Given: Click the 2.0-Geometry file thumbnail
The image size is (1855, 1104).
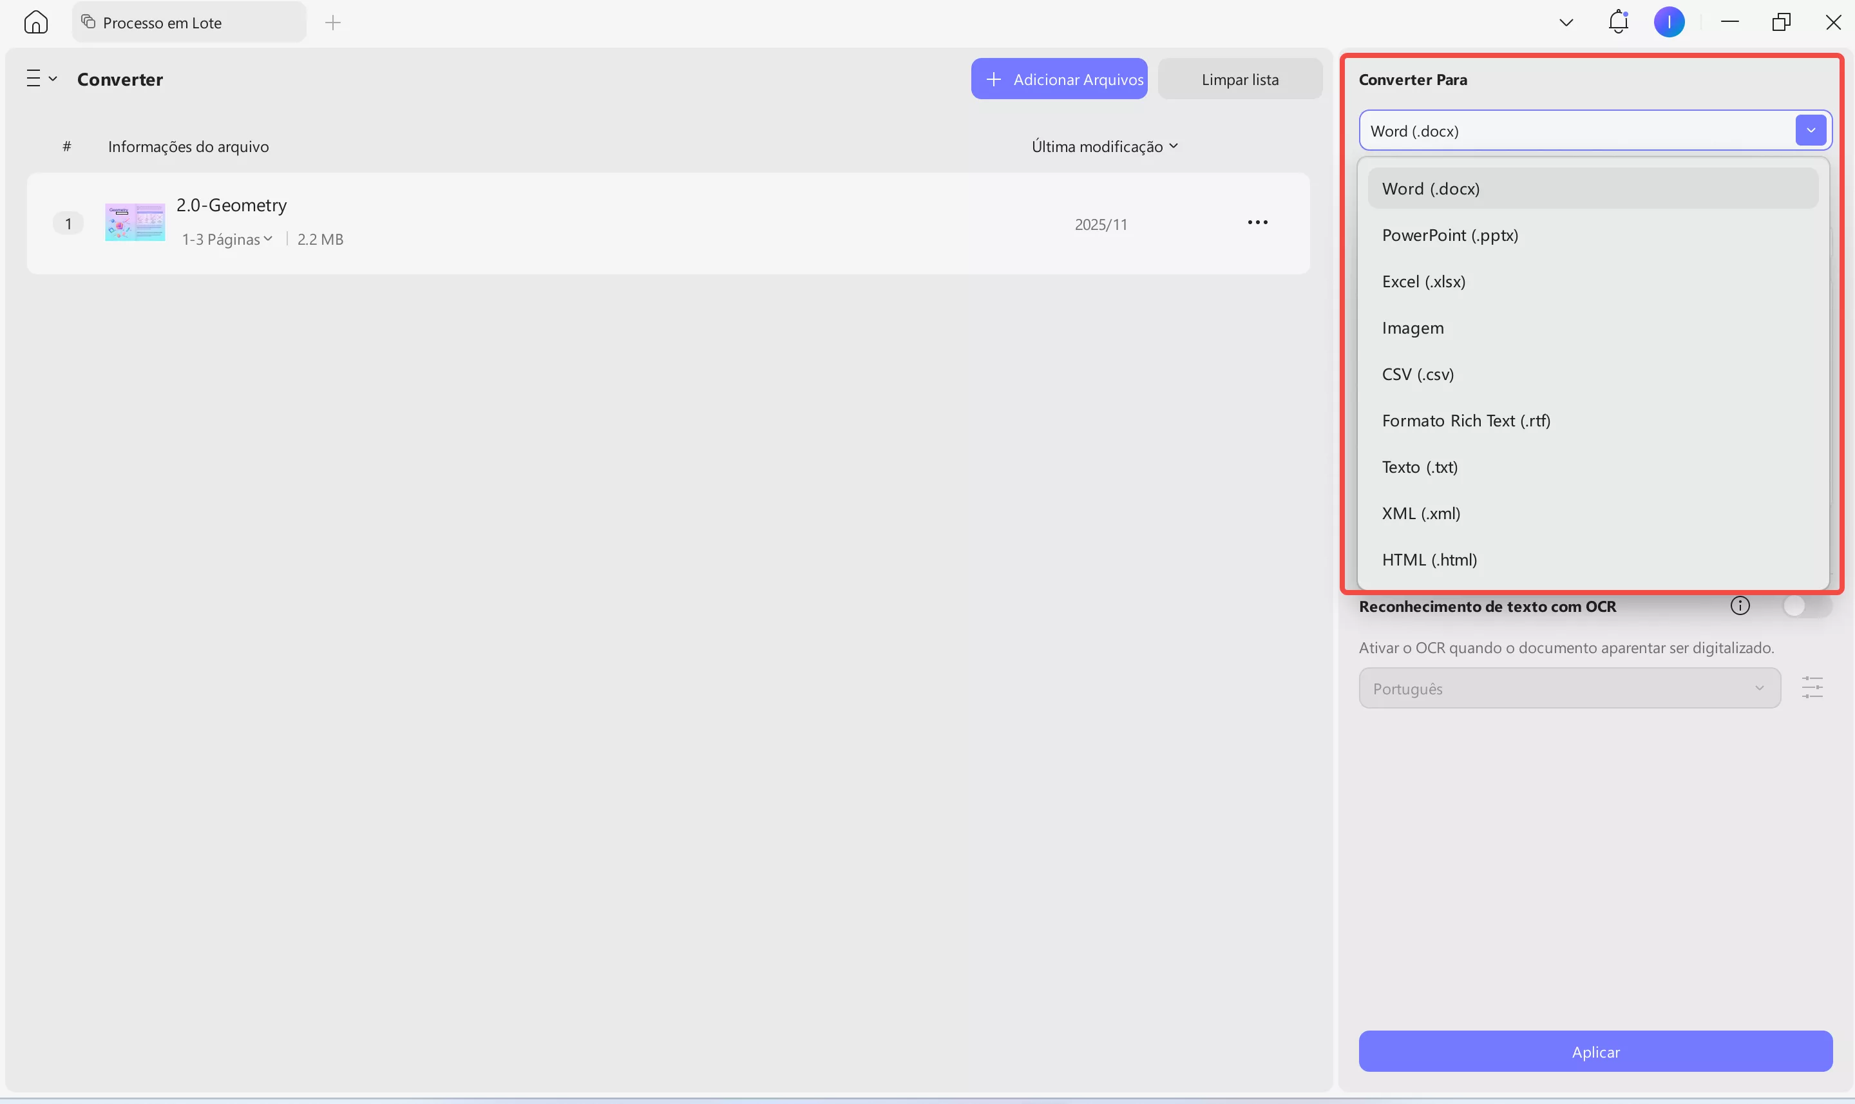Looking at the screenshot, I should coord(135,222).
